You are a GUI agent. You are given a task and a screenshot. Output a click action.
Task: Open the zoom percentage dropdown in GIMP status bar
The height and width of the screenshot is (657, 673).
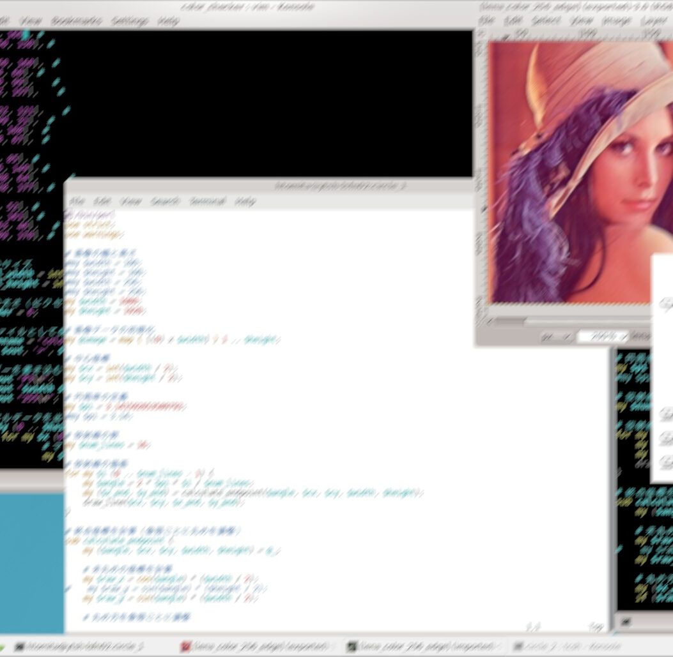(602, 337)
